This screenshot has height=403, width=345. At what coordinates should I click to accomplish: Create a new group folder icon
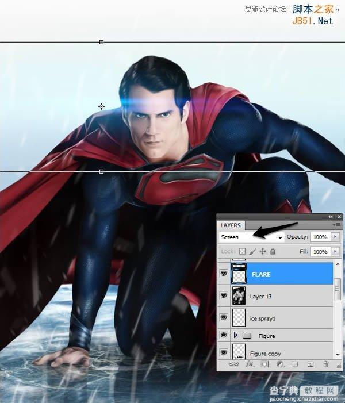coord(295,364)
